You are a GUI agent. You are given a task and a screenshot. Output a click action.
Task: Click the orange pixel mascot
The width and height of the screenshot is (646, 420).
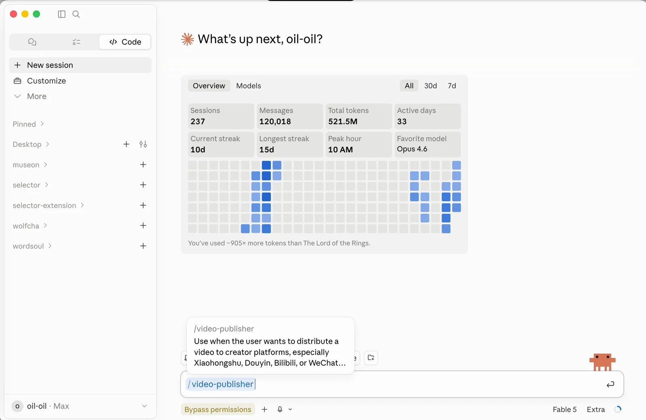coord(602,362)
